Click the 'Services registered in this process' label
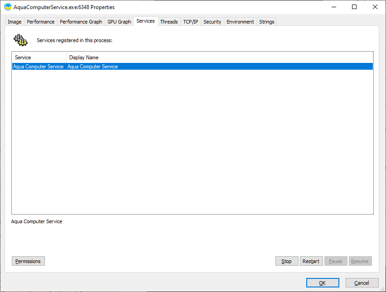386x292 pixels. [74, 40]
